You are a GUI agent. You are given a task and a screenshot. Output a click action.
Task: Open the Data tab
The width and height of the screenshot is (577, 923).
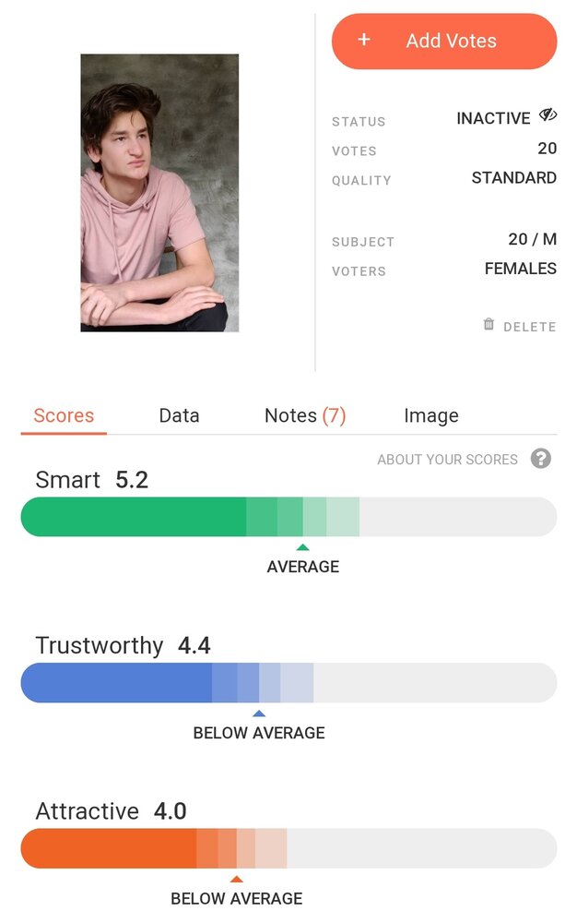(179, 415)
